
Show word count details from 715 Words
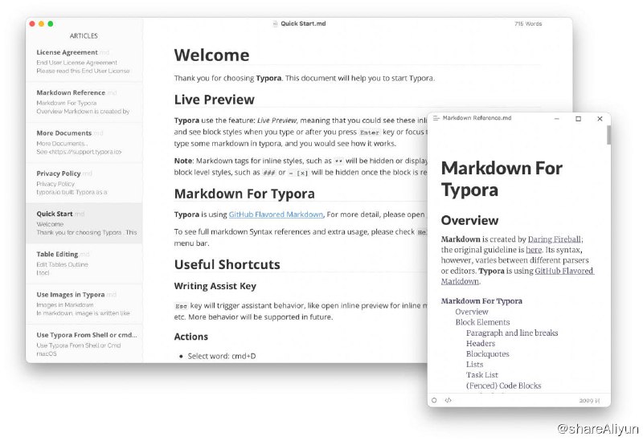pos(528,24)
